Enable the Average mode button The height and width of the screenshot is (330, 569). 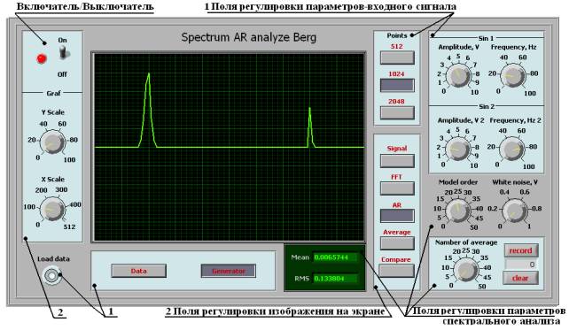coord(397,243)
